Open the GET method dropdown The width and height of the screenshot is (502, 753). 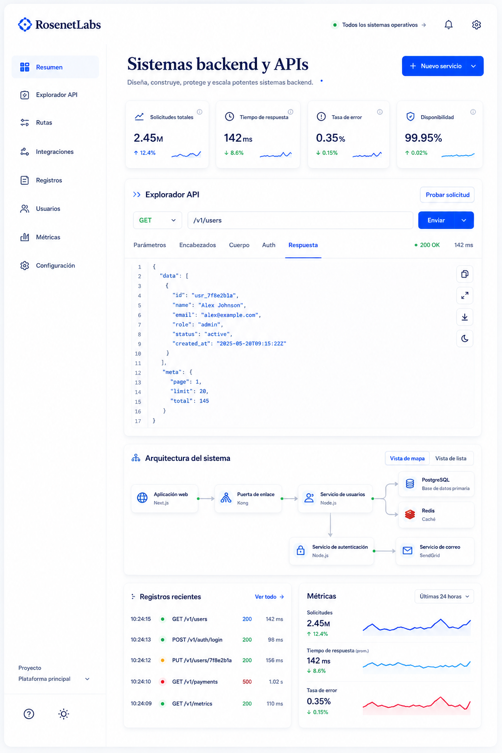157,221
